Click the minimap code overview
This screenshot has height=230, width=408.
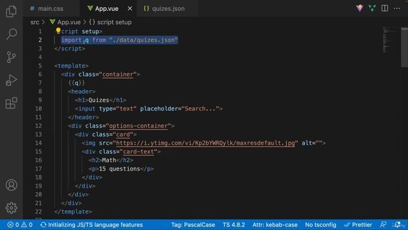click(390, 40)
